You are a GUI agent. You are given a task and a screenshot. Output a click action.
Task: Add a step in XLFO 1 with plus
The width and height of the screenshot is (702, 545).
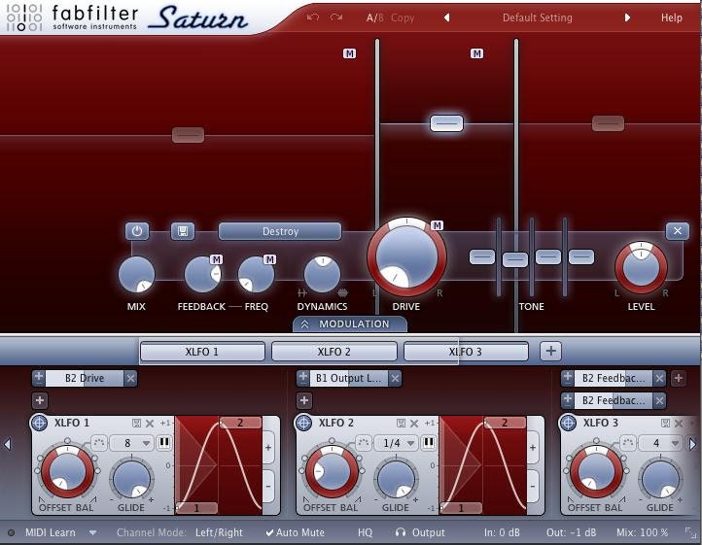tap(268, 447)
